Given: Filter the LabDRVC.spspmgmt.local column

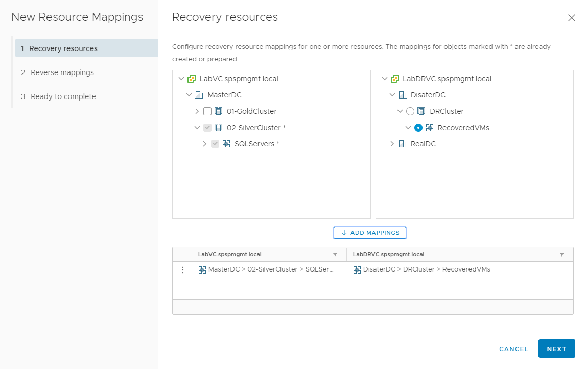Looking at the screenshot, I should 562,254.
